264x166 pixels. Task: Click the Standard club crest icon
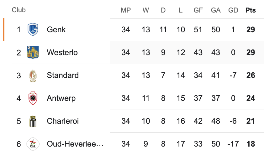point(33,75)
